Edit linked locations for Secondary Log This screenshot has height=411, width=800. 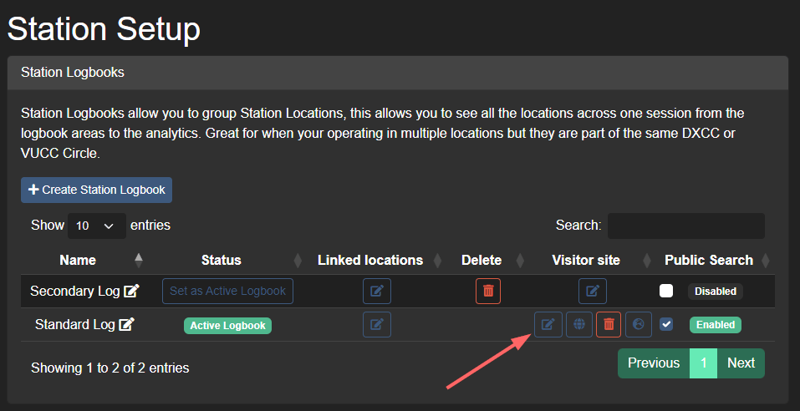pyautogui.click(x=377, y=292)
